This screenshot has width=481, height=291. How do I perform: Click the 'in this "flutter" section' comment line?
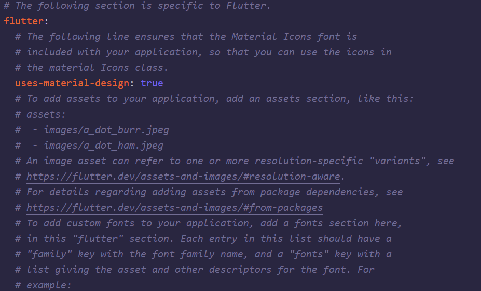(203, 239)
